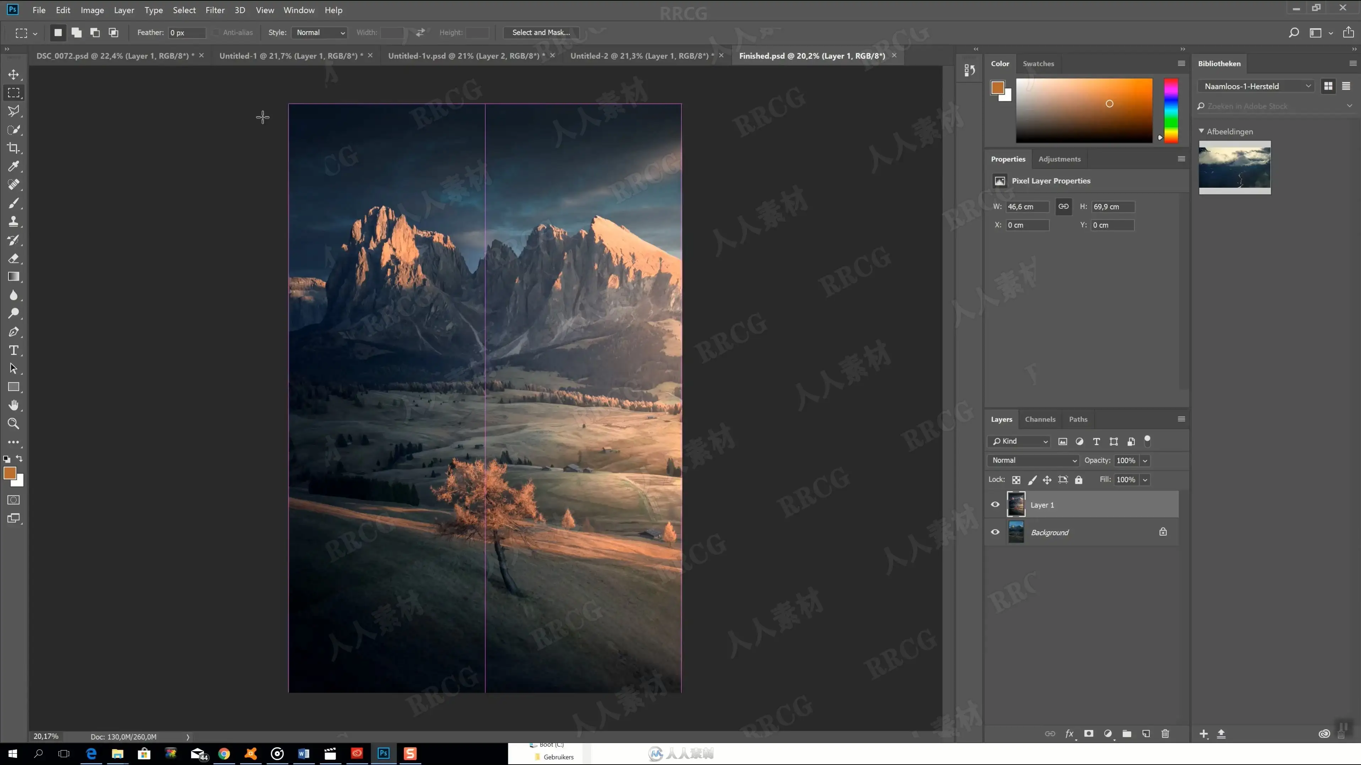
Task: Create a new layer in Layers panel
Action: coord(1146,734)
